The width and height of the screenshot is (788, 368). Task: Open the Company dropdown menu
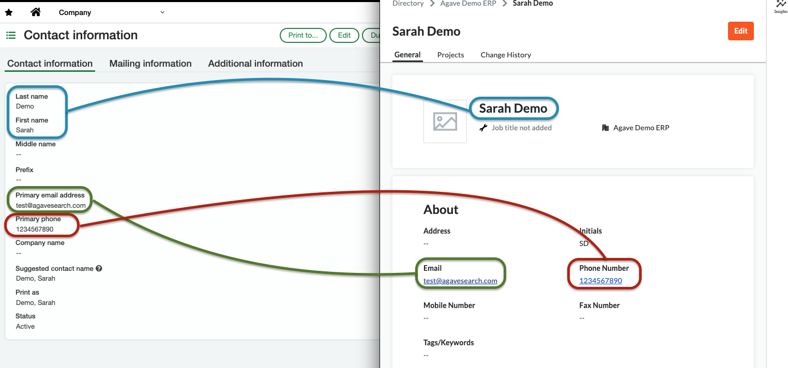pyautogui.click(x=112, y=12)
